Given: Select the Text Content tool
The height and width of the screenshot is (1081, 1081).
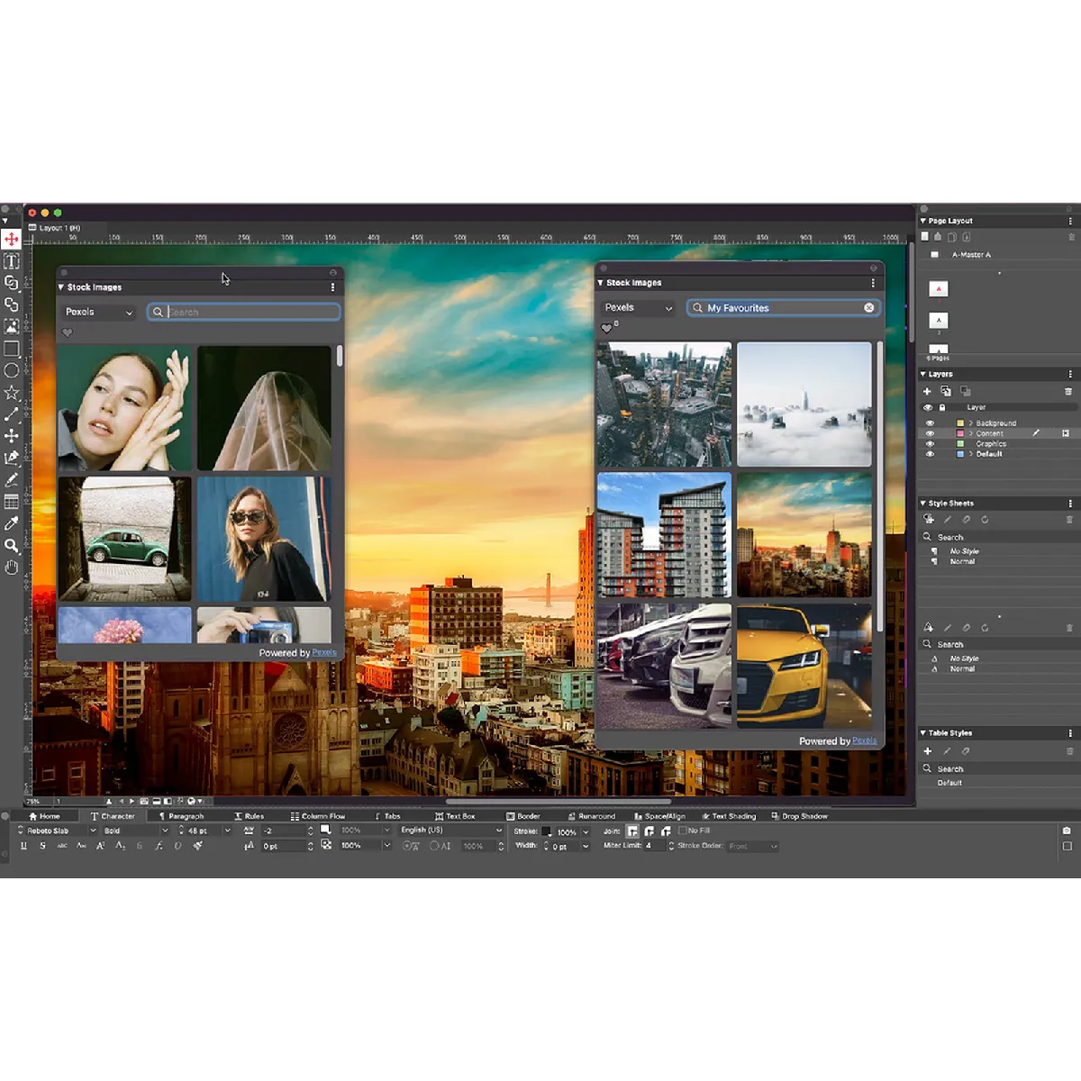Looking at the screenshot, I should (12, 261).
